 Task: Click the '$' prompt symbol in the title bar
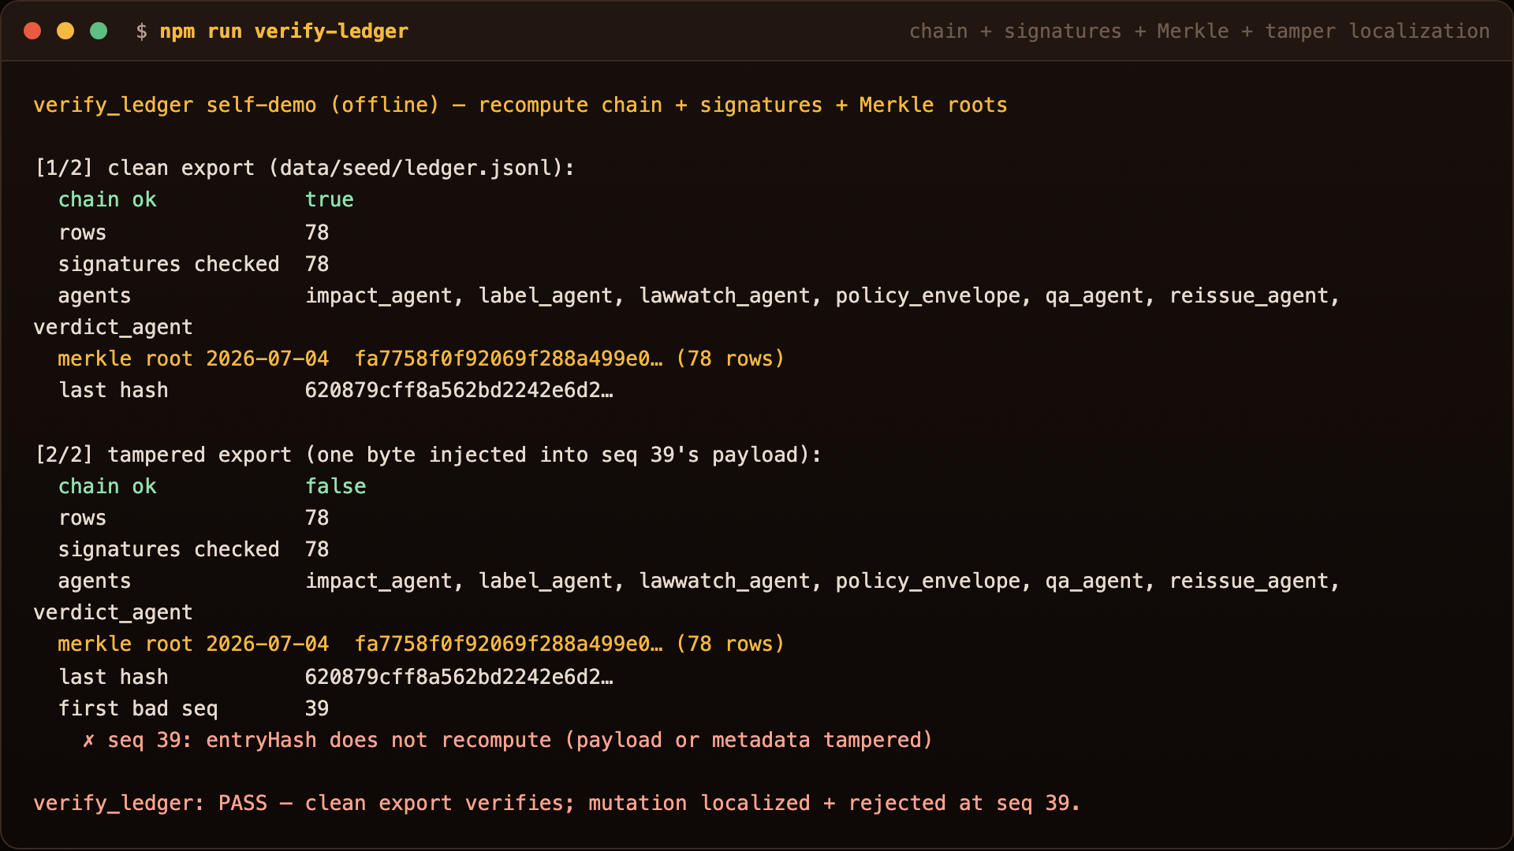[141, 32]
